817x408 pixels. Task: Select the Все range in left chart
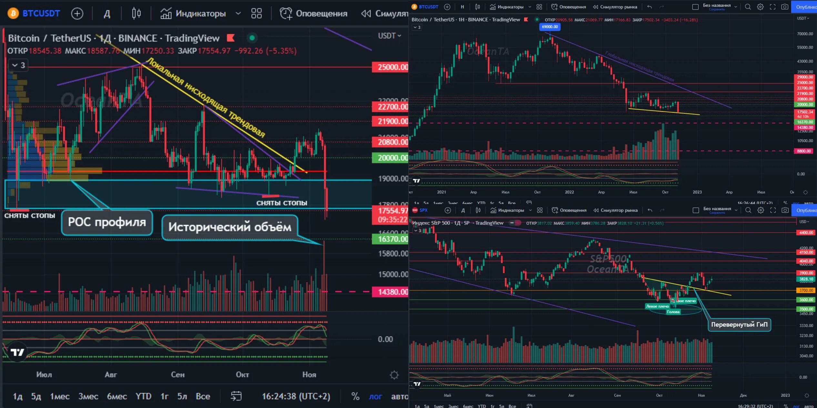click(203, 396)
